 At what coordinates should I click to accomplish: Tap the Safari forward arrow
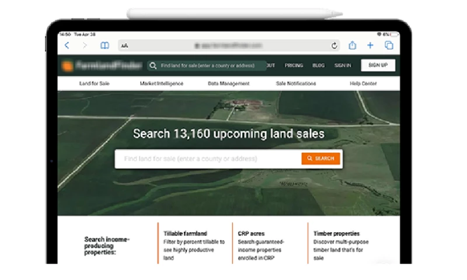pyautogui.click(x=85, y=45)
